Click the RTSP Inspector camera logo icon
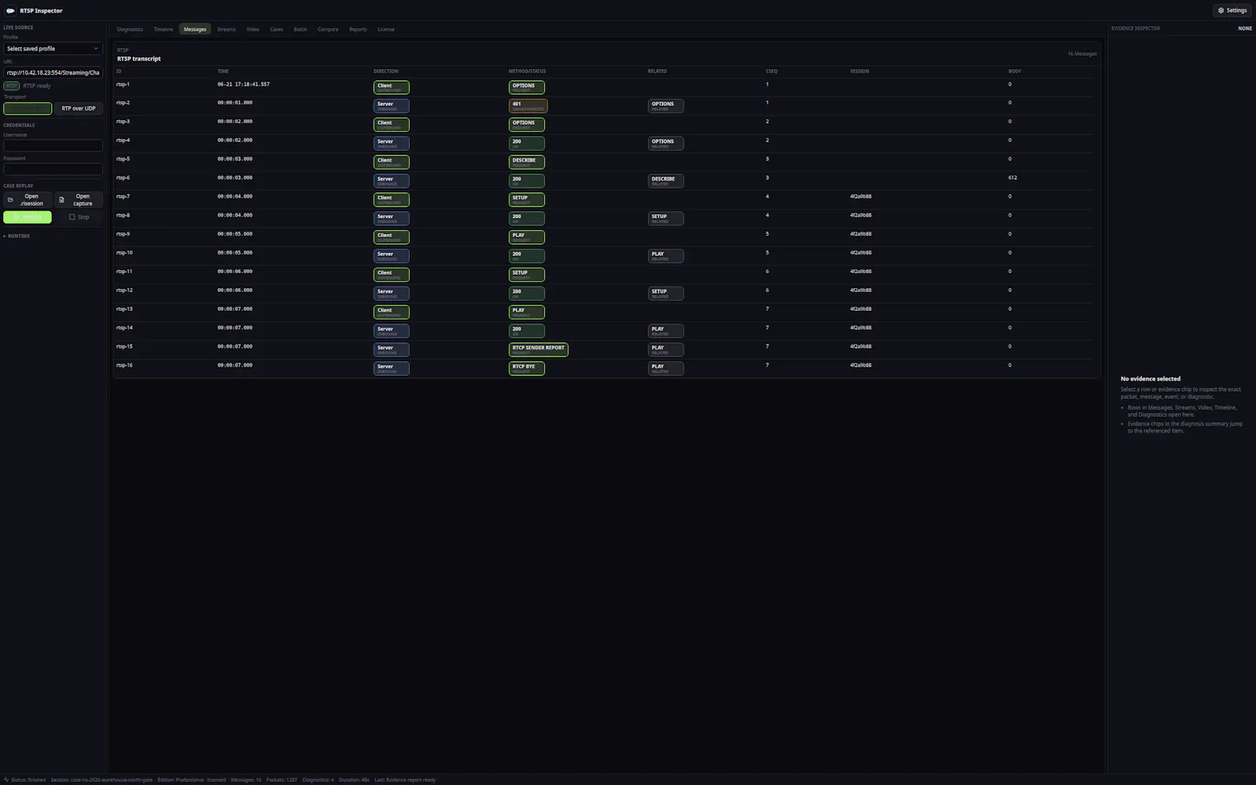The image size is (1256, 785). pos(10,10)
